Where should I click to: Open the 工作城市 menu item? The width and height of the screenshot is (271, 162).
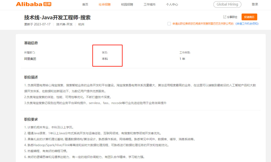pyautogui.click(x=149, y=5)
